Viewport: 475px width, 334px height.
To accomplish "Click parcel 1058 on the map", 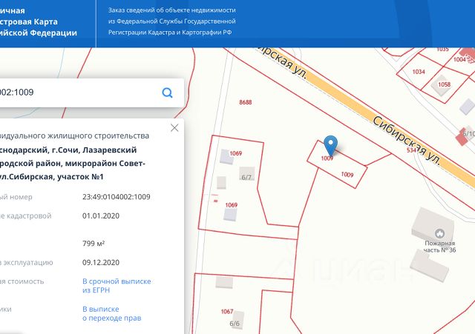I will pyautogui.click(x=444, y=84).
